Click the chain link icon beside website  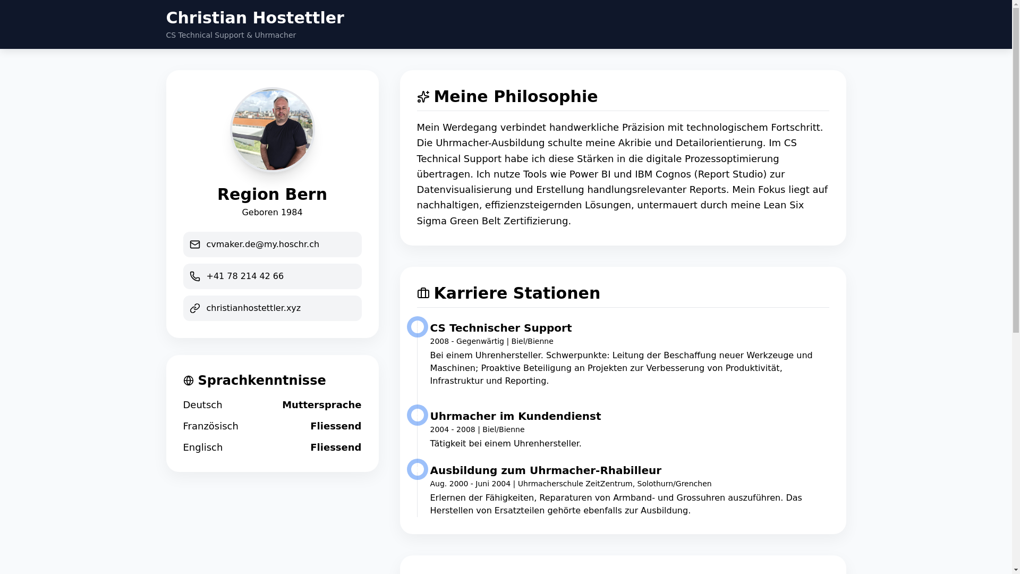pos(195,308)
